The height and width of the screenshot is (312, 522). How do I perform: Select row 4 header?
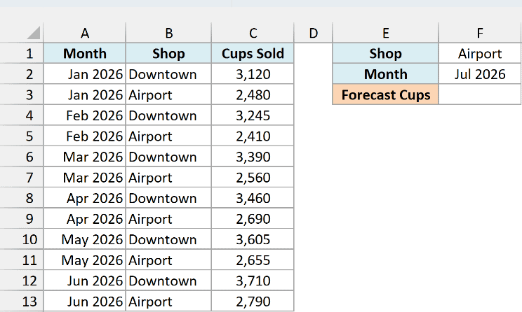point(22,115)
